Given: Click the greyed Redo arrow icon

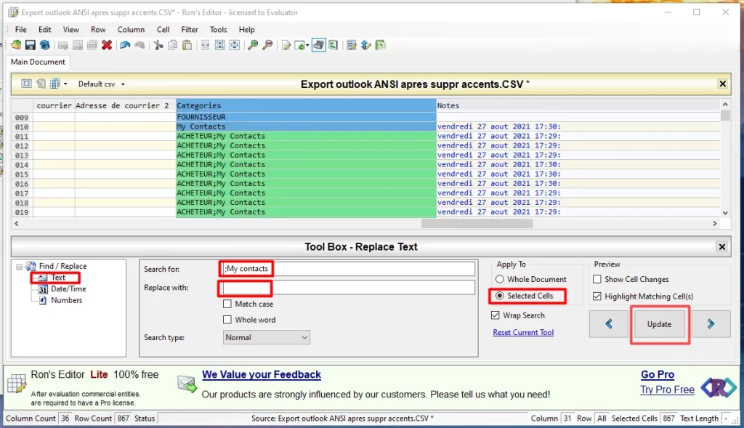Looking at the screenshot, I should 139,45.
